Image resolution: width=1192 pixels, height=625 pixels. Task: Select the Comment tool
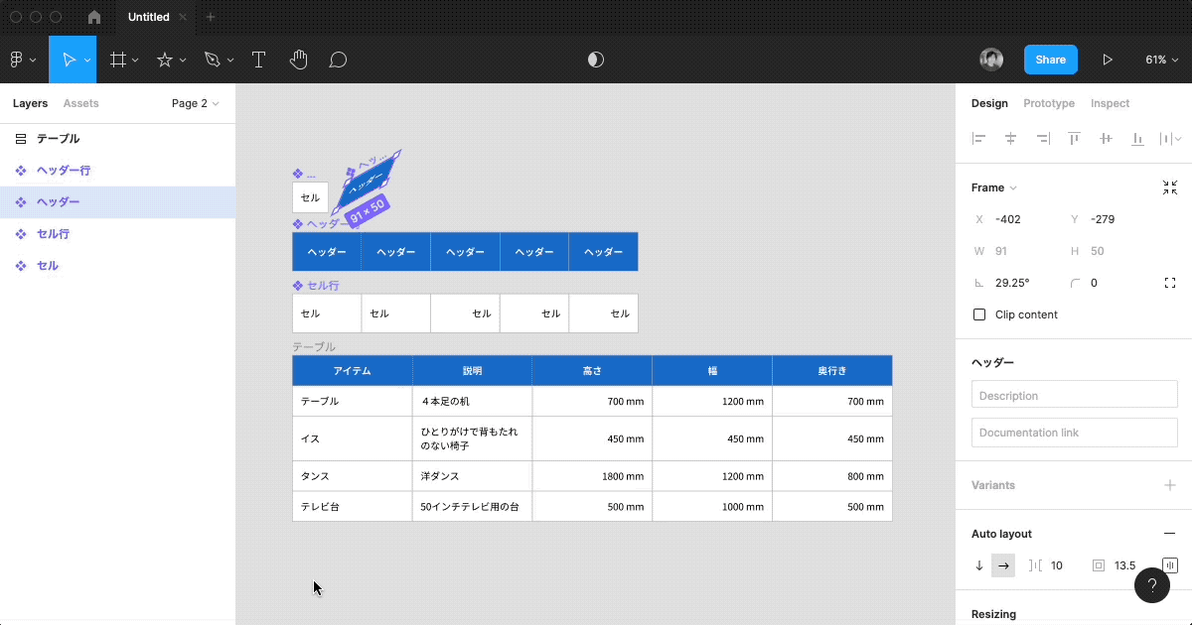[x=338, y=60]
